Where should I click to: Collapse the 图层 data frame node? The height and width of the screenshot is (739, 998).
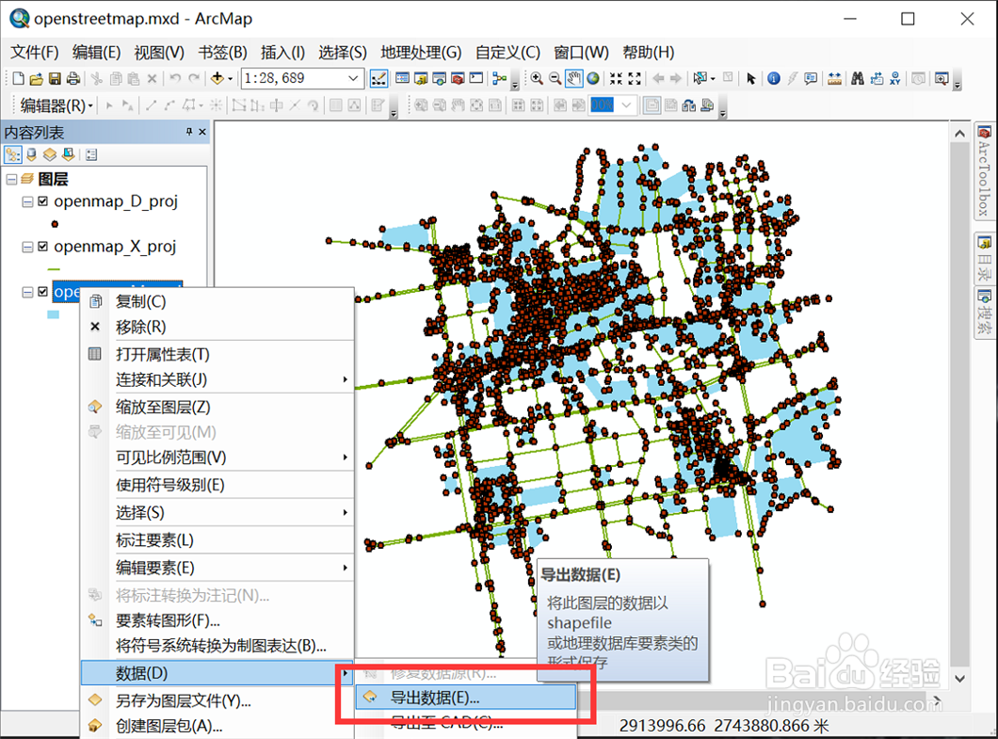[11, 180]
